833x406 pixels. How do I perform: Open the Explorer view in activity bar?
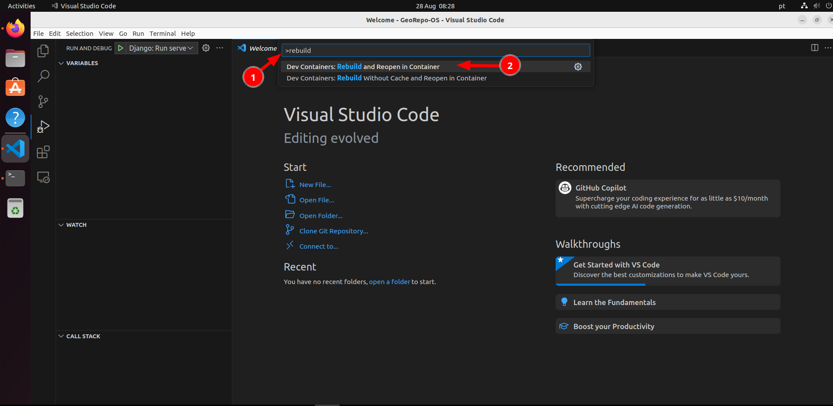43,51
